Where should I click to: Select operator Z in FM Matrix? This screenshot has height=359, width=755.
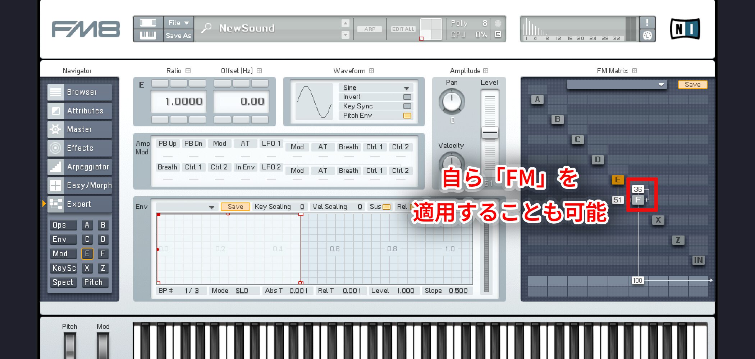(x=678, y=240)
